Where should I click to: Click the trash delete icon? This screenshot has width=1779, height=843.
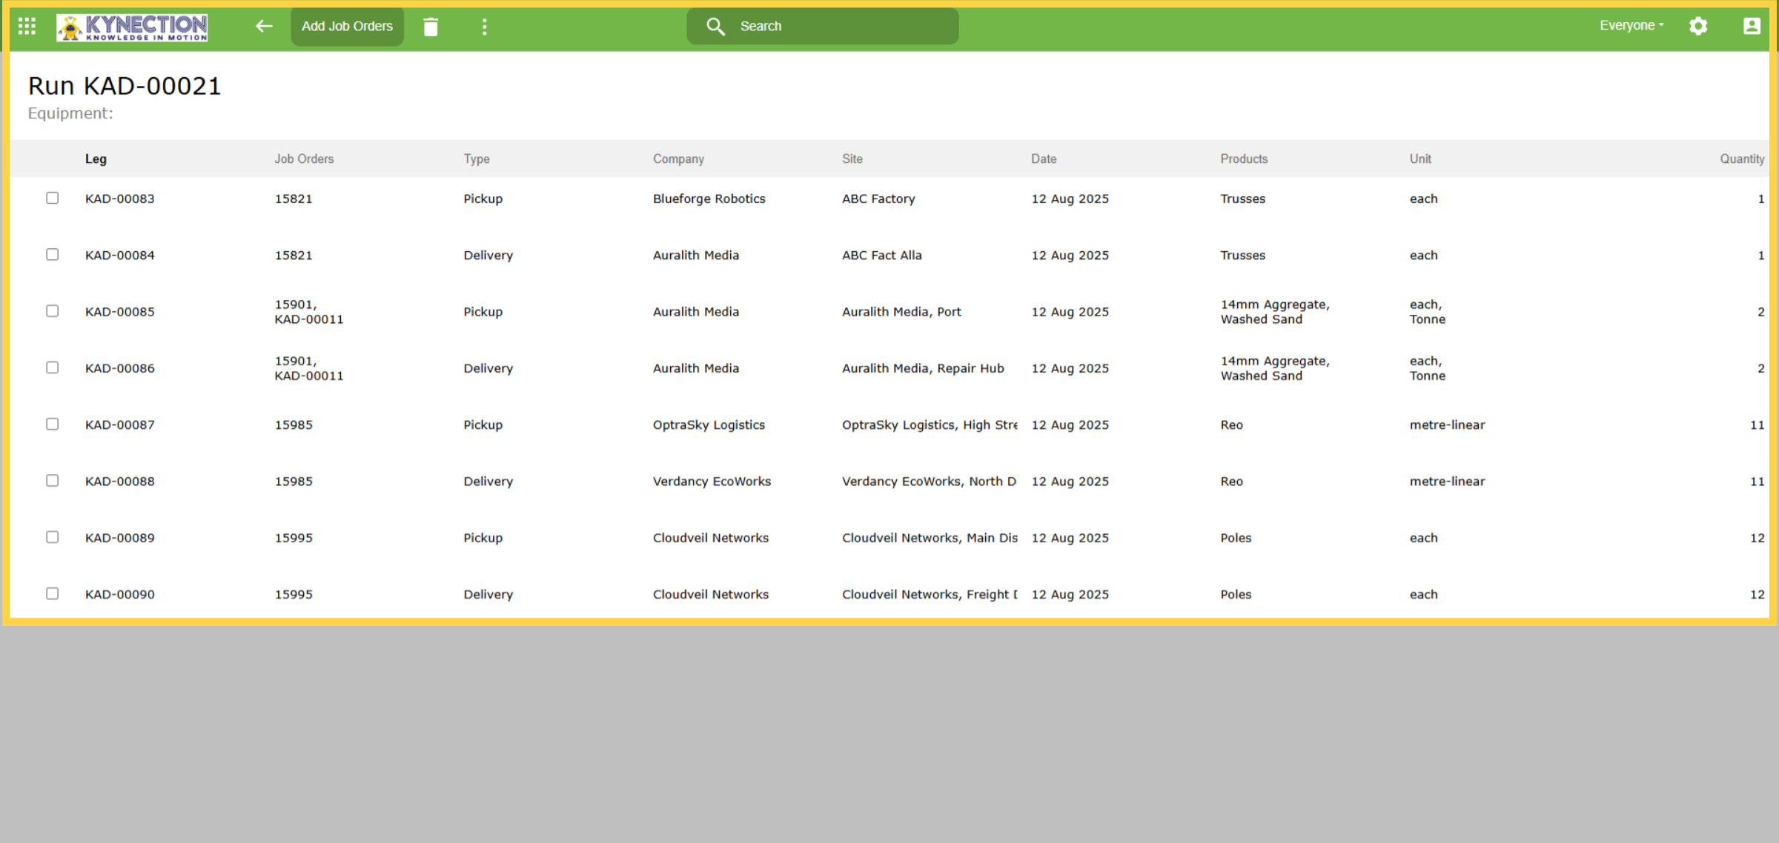point(431,27)
